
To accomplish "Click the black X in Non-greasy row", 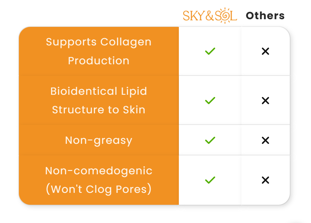I will click(265, 140).
